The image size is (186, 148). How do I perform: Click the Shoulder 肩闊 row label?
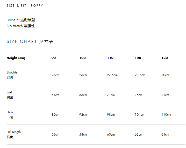pyautogui.click(x=13, y=75)
